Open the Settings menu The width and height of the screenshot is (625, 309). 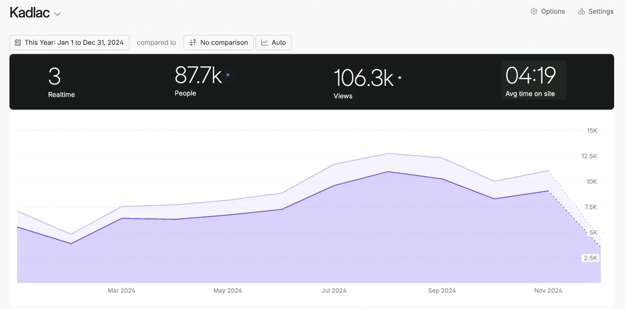[x=596, y=11]
